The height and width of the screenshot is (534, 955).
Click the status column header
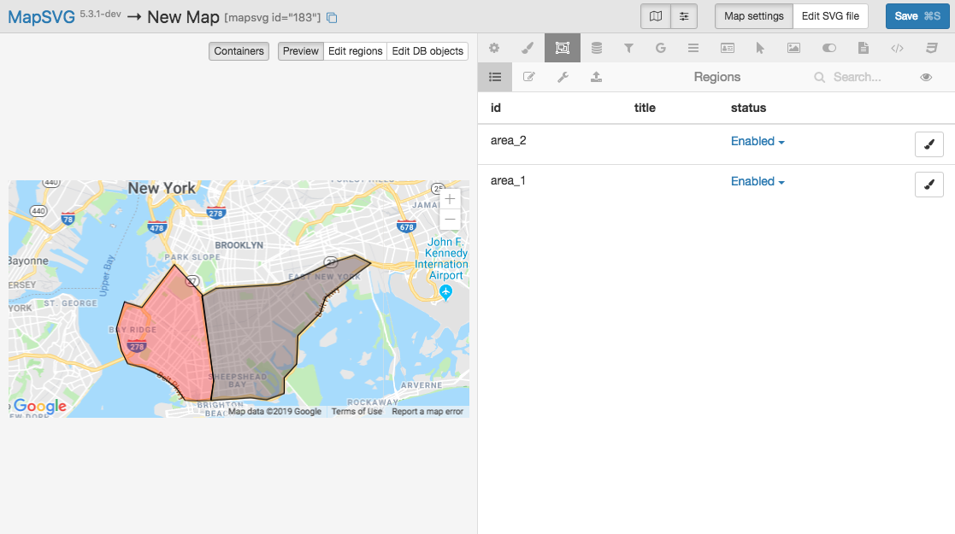click(x=749, y=108)
